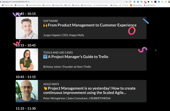This screenshot has height=111, width=170.
Task: Click the 10:15 – 10:45 time slot
Action: click(26, 45)
